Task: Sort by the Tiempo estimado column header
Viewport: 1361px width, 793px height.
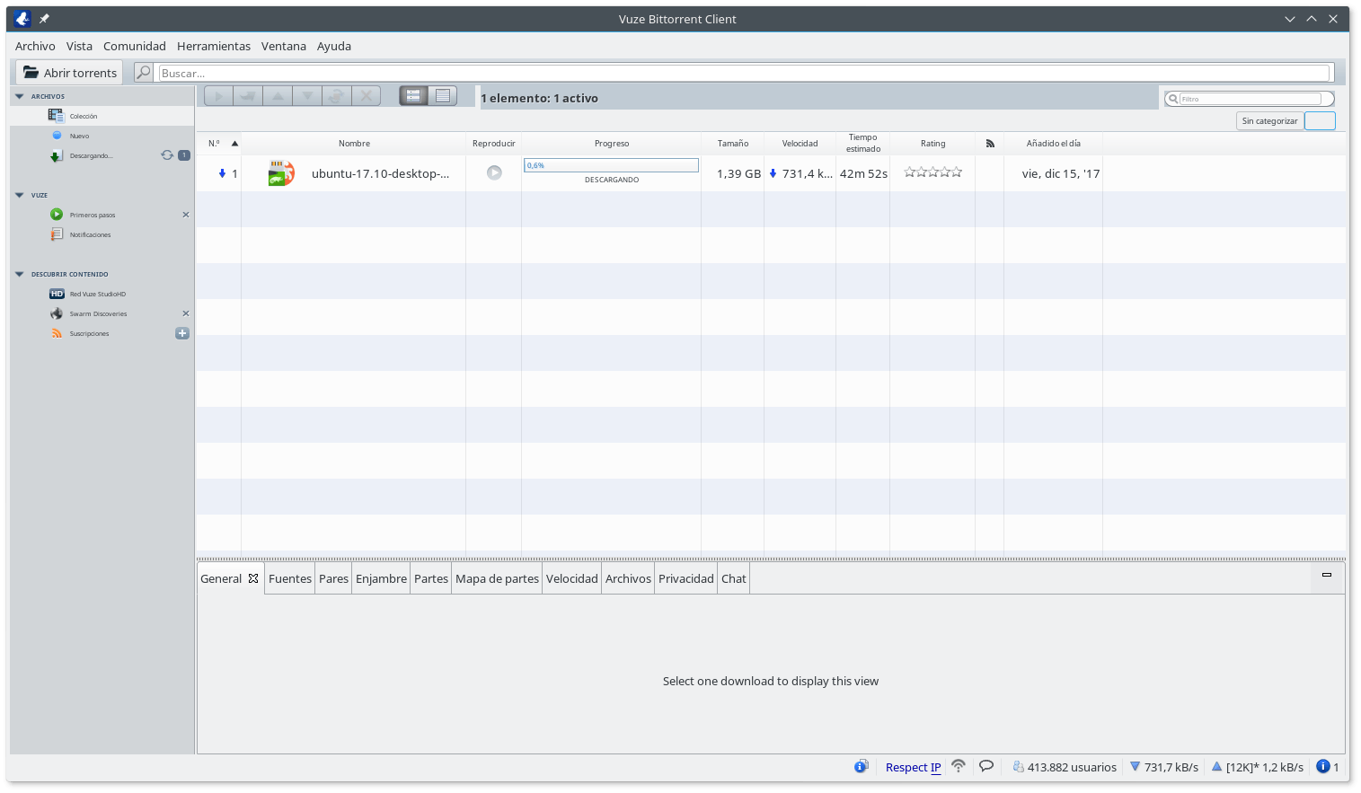Action: 863,144
